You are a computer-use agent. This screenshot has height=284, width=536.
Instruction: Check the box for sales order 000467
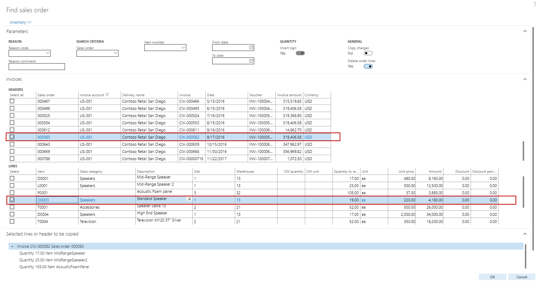(x=12, y=101)
